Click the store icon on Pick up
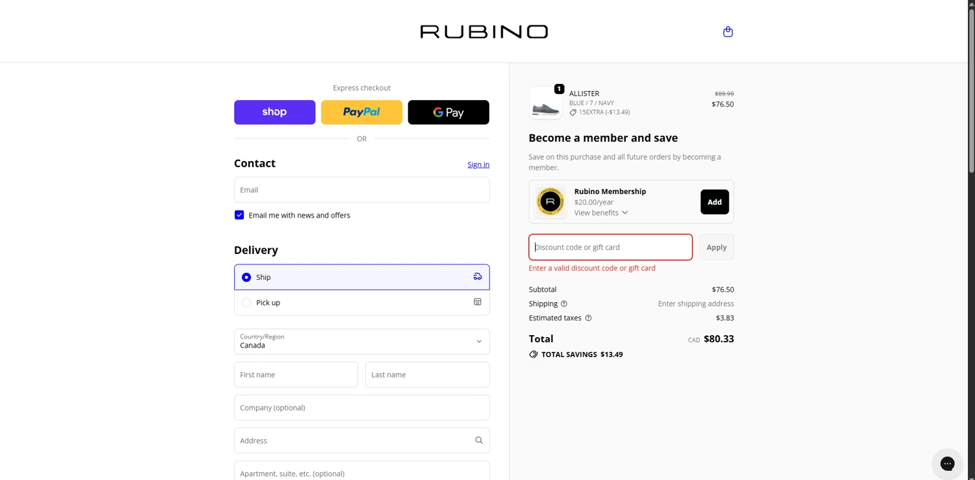Image resolution: width=975 pixels, height=480 pixels. 478,302
